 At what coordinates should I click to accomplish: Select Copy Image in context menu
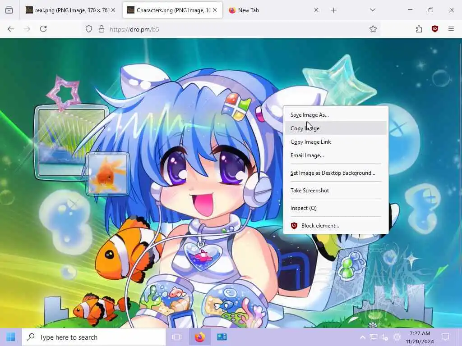click(336, 128)
